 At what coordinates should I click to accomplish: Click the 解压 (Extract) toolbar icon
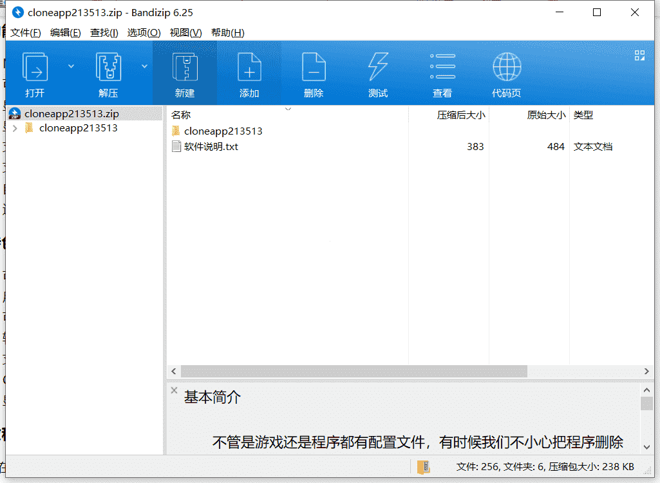(108, 67)
